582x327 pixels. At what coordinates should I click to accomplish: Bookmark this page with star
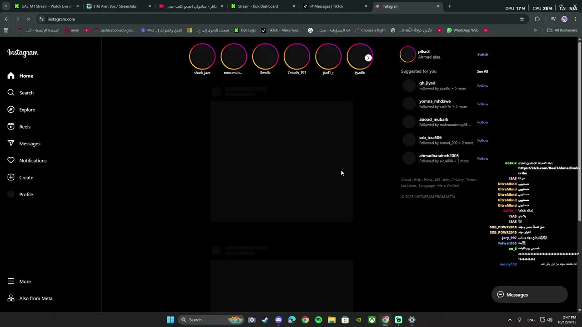pos(522,19)
